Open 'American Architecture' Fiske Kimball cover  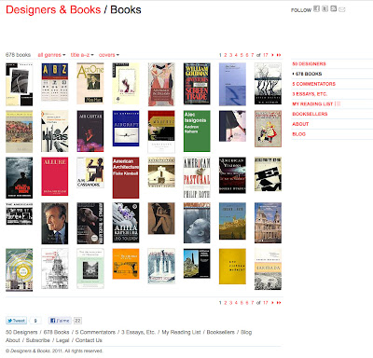(126, 178)
